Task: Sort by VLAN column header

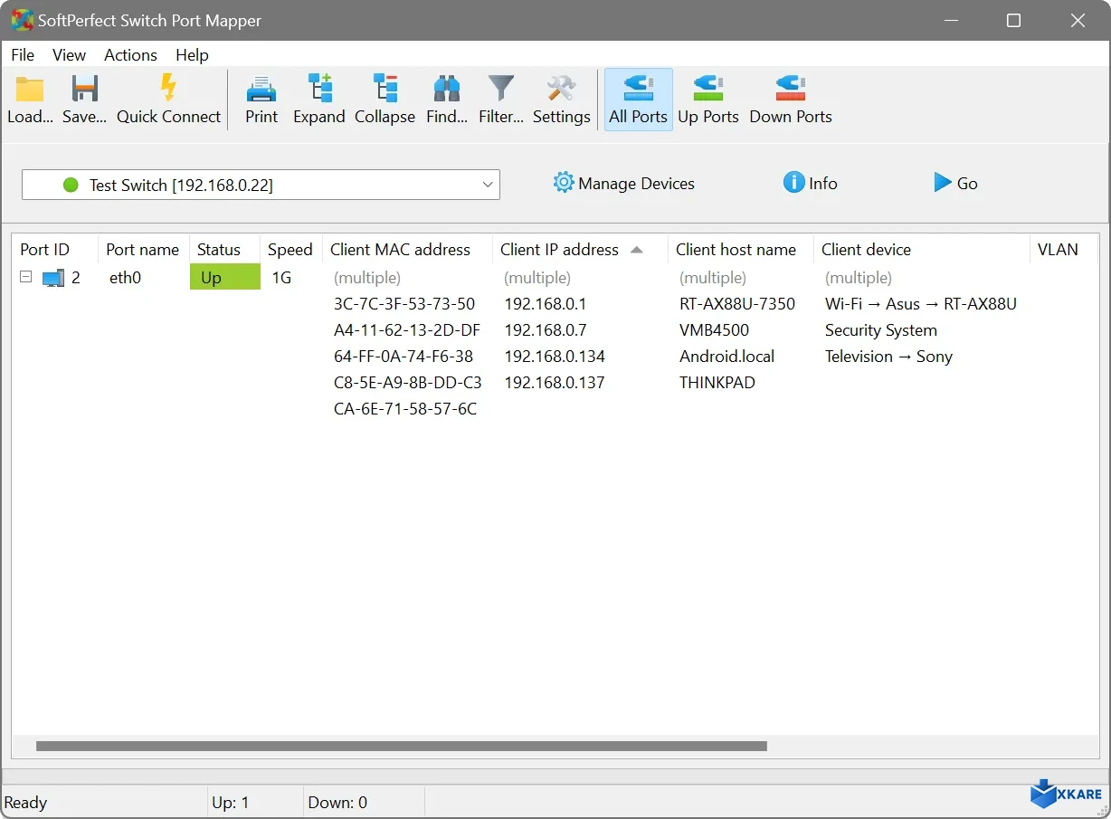Action: [x=1064, y=250]
